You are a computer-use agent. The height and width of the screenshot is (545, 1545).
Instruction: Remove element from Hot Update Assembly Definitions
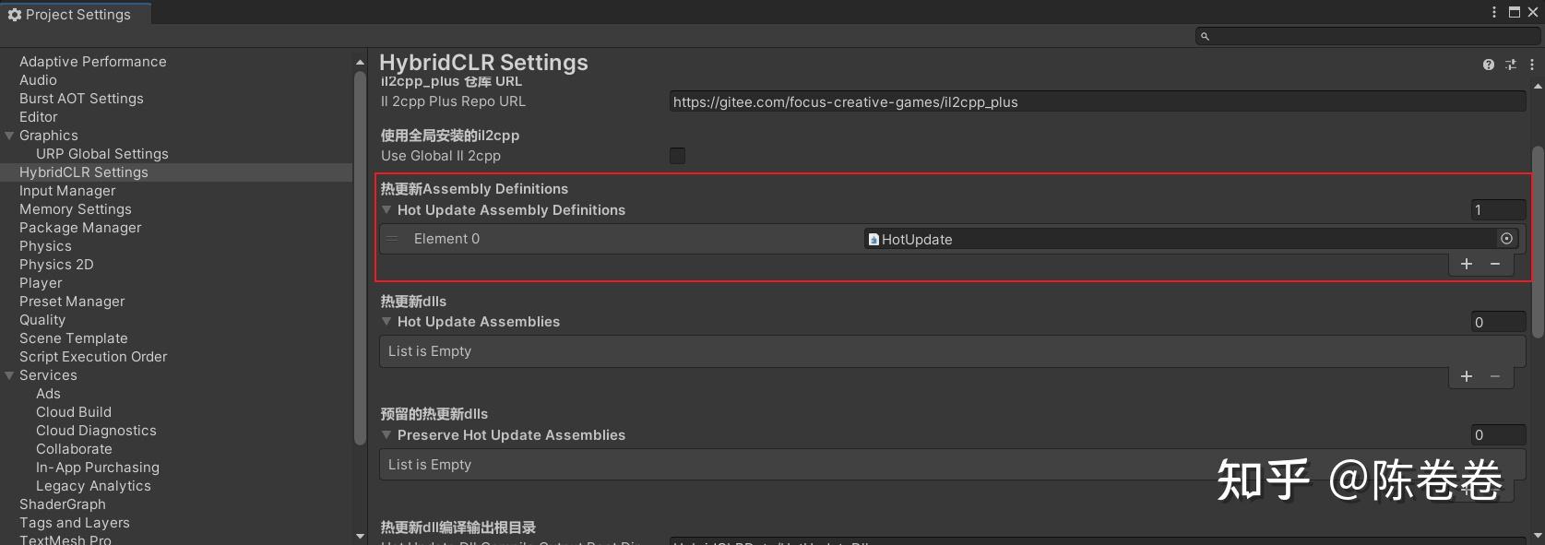(x=1495, y=265)
